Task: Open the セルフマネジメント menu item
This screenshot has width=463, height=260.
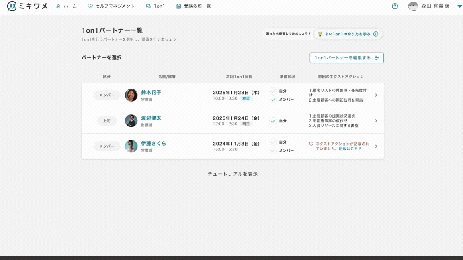Action: click(111, 6)
